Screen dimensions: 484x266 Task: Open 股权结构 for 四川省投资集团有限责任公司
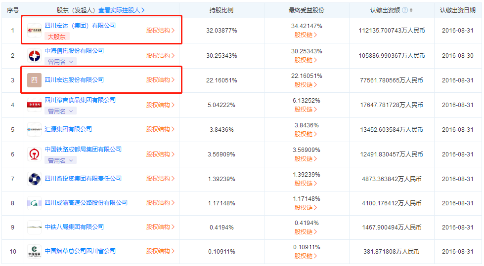tap(161, 178)
